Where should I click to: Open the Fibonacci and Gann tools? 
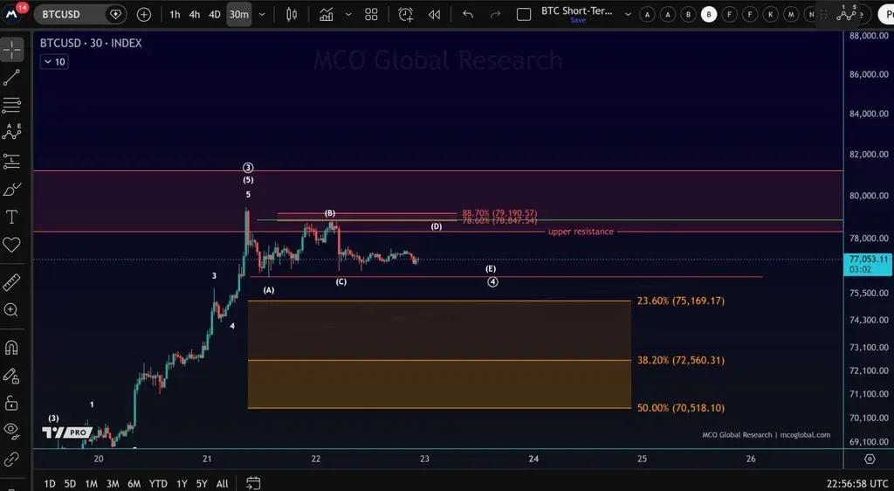[x=11, y=105]
